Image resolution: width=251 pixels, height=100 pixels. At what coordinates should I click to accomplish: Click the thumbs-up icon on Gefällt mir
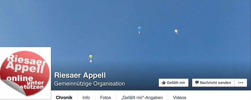point(163,82)
